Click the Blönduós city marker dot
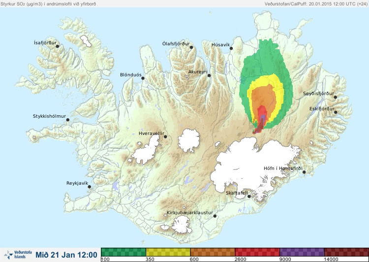Screen dimensions: 369x262 pyautogui.click(x=143, y=78)
